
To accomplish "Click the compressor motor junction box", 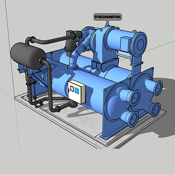I will click(126, 44).
